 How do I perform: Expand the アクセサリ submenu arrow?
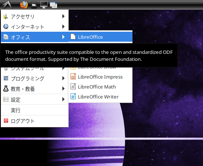pos(63,16)
